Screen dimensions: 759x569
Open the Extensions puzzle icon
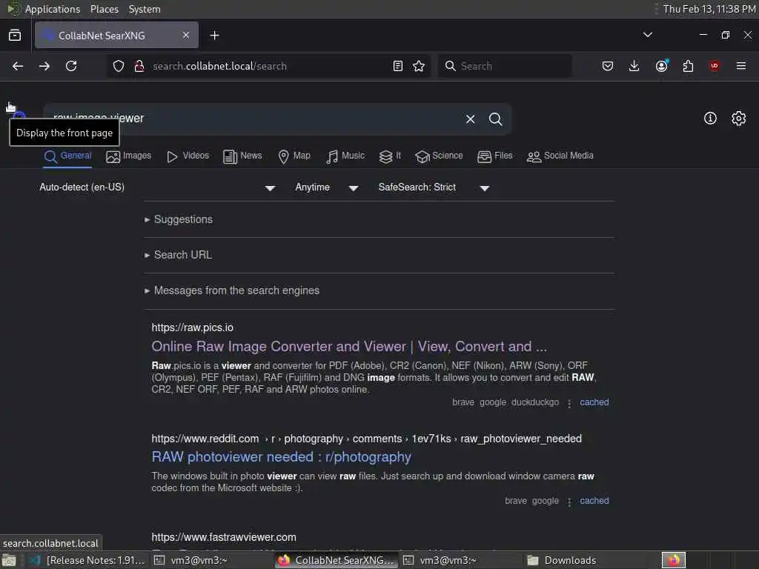click(x=688, y=66)
